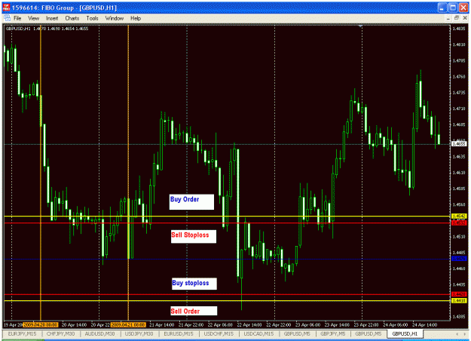Switch to the AUDUSD,M30 chart tab
This screenshot has width=471, height=341.
[99, 333]
